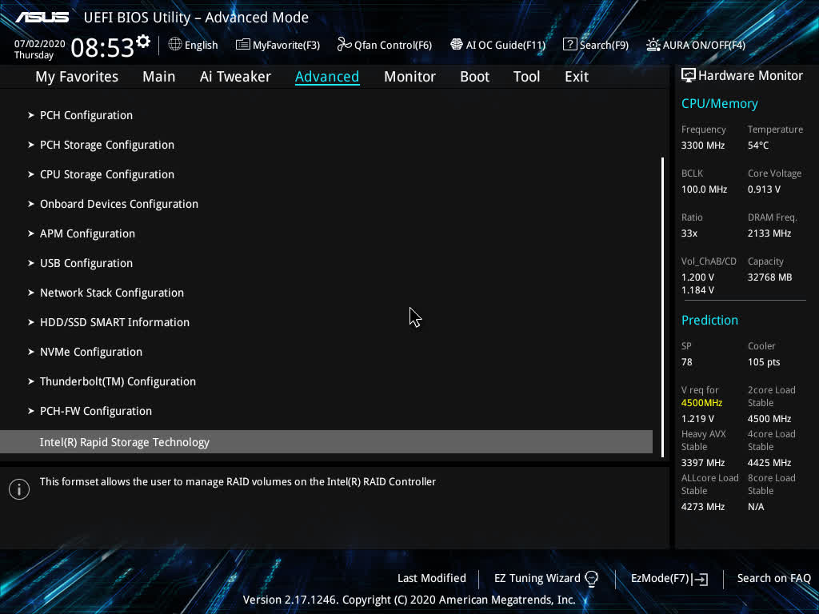Click the EZ Tuning Wizard lightbulb icon
This screenshot has height=614, width=819.
591,579
